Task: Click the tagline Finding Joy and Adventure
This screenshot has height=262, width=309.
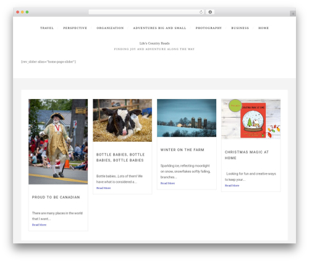Action: (154, 49)
